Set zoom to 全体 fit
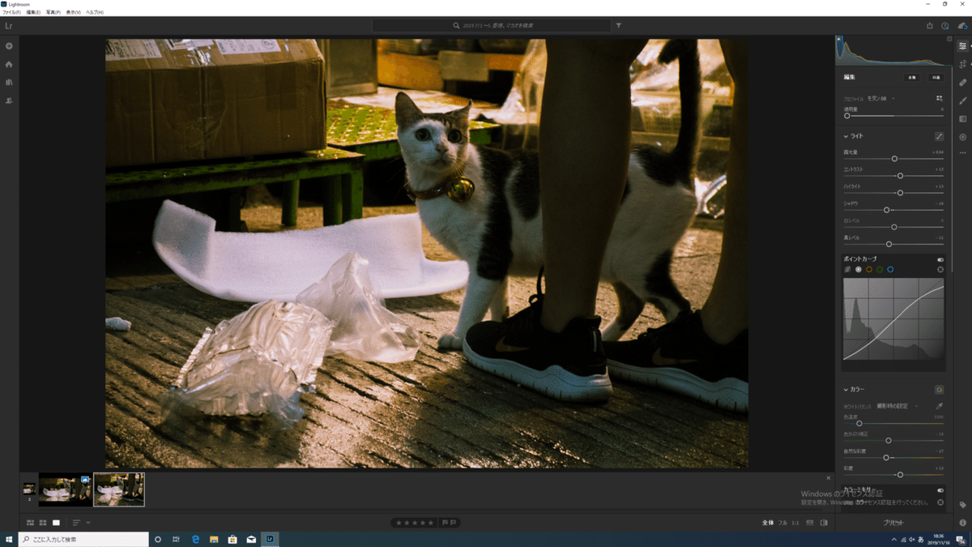This screenshot has width=972, height=547. pos(768,523)
